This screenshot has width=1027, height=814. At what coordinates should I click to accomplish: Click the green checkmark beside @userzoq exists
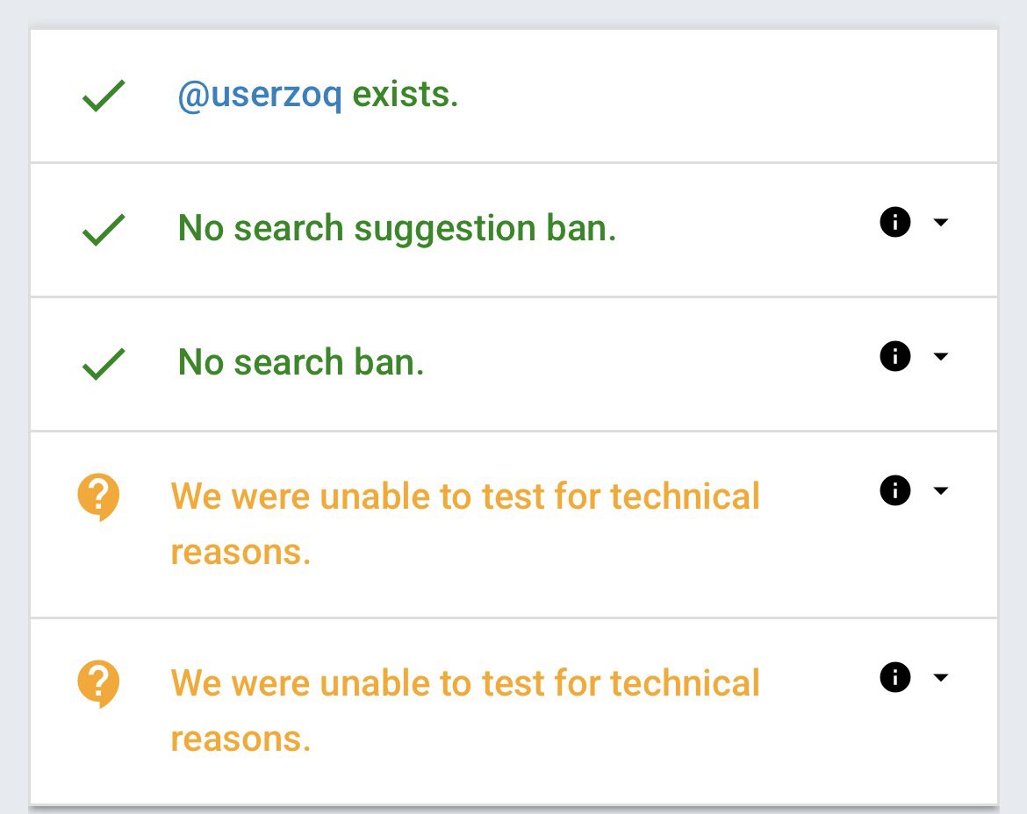(104, 96)
